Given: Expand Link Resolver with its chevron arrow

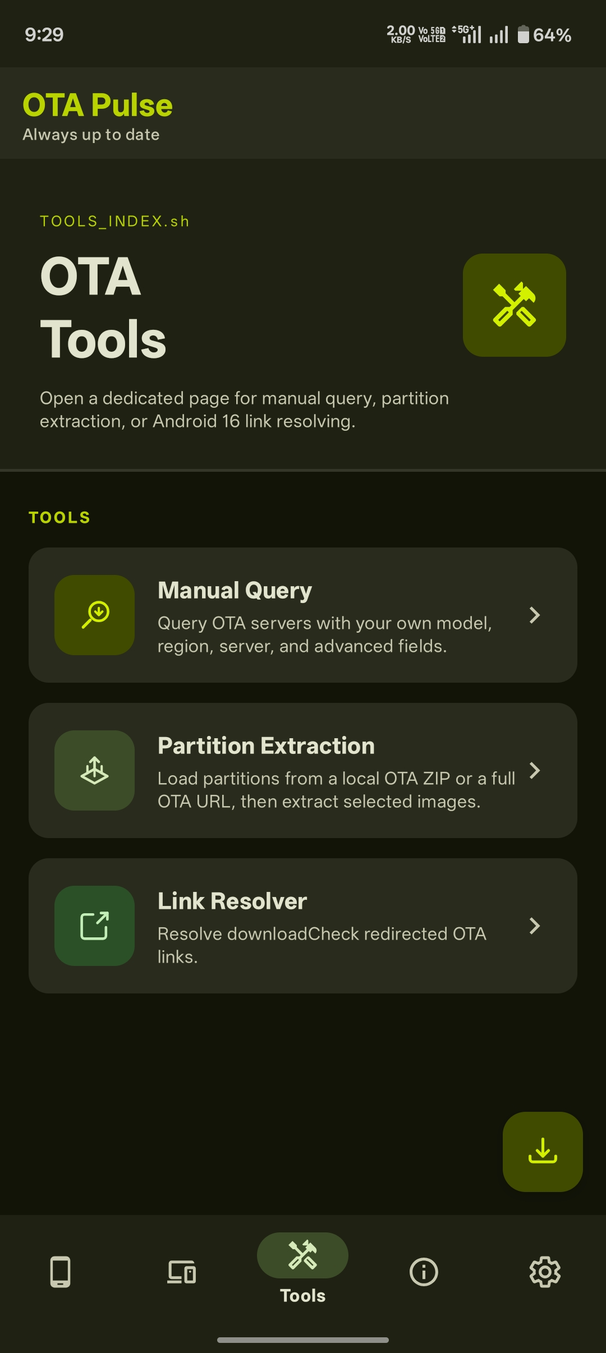Looking at the screenshot, I should (x=535, y=926).
